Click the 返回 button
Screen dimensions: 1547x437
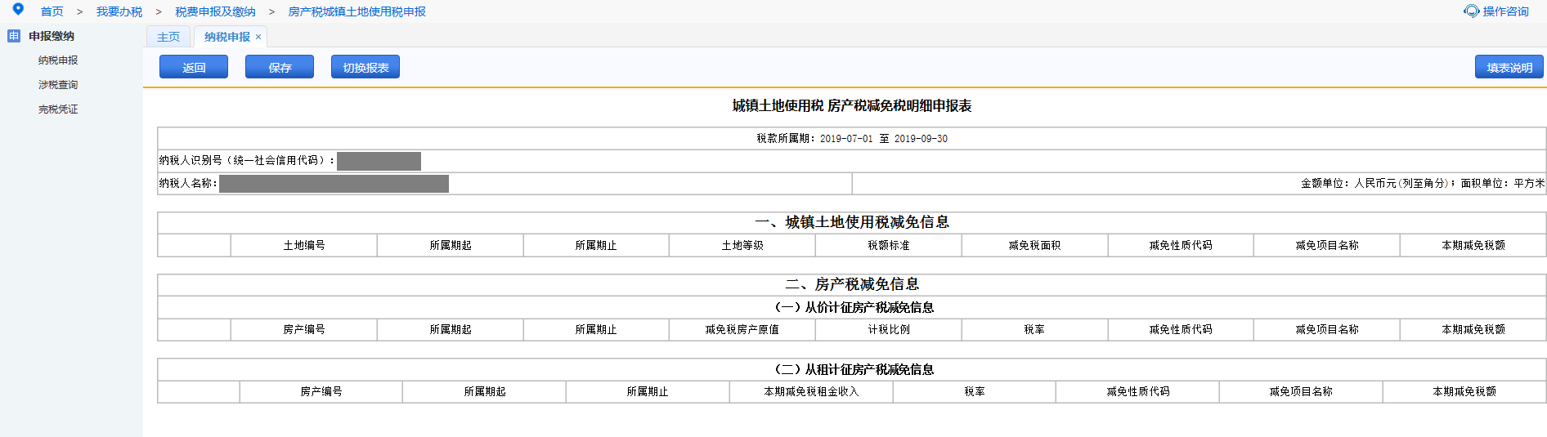pyautogui.click(x=194, y=67)
